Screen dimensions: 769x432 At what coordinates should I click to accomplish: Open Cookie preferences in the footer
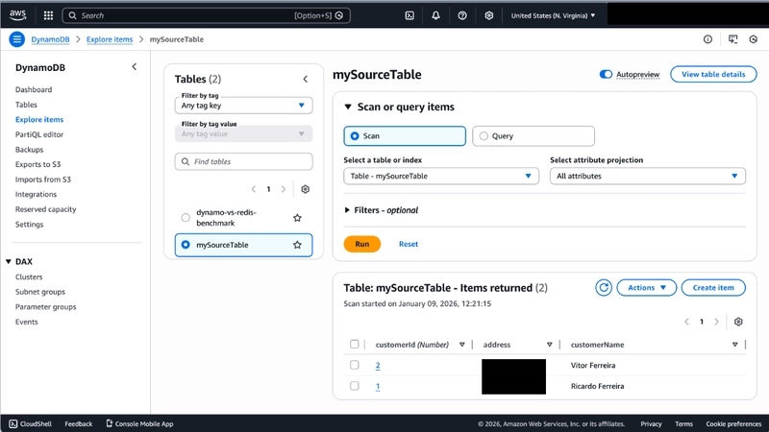coord(733,423)
